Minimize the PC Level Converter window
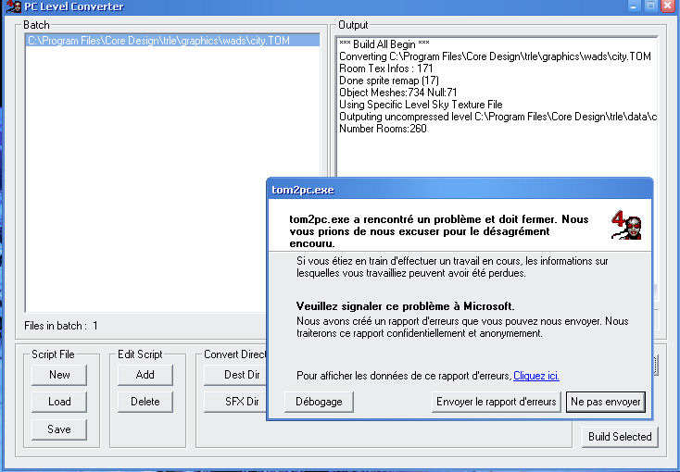This screenshot has width=680, height=472. tap(634, 6)
